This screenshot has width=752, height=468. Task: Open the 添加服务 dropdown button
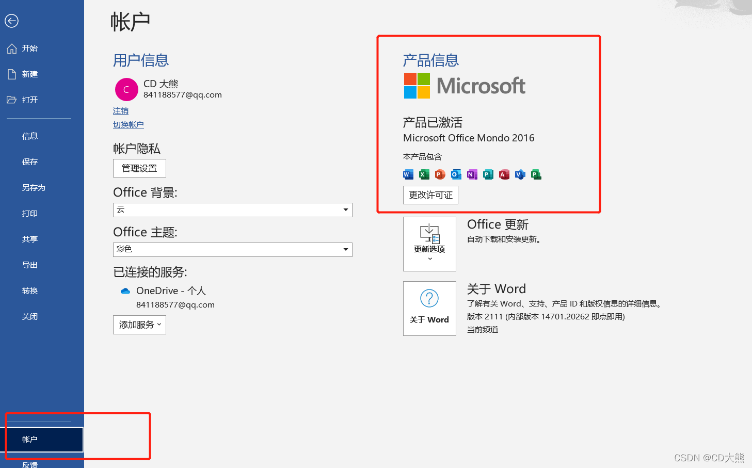click(x=139, y=325)
